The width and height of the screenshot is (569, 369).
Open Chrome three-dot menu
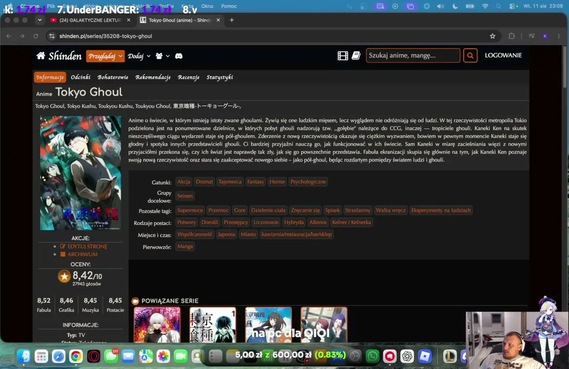[x=559, y=36]
